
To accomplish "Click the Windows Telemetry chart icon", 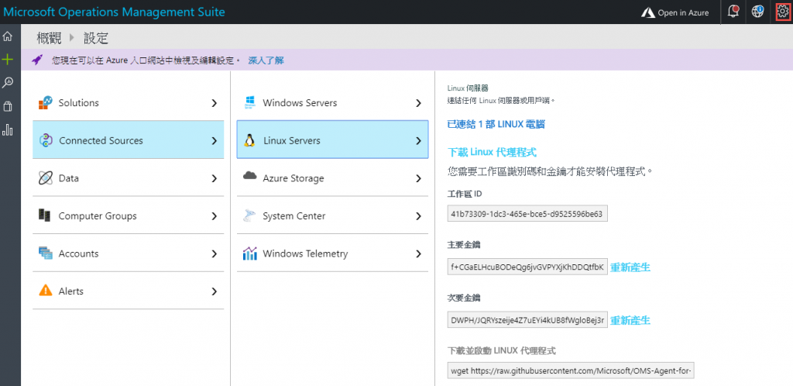I will (x=250, y=253).
